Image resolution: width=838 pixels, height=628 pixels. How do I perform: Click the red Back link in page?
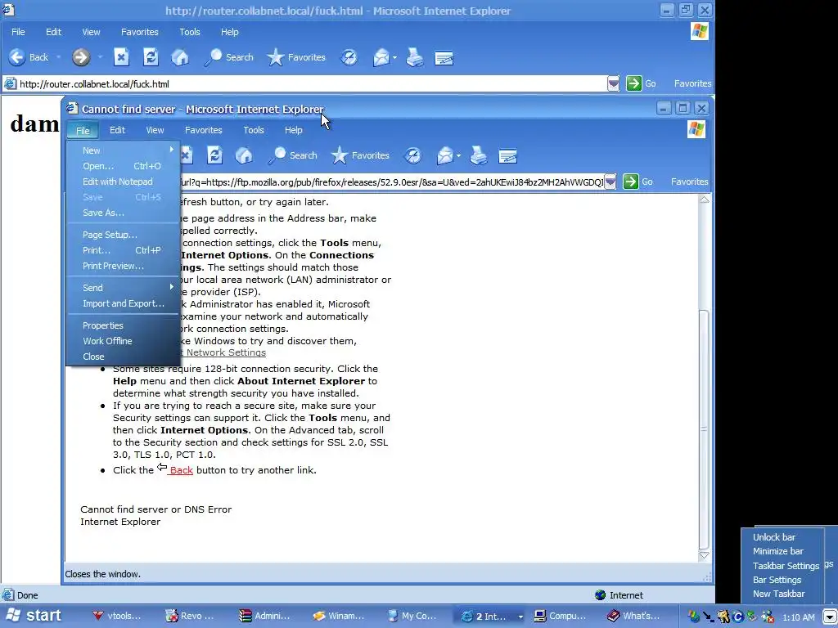(181, 470)
